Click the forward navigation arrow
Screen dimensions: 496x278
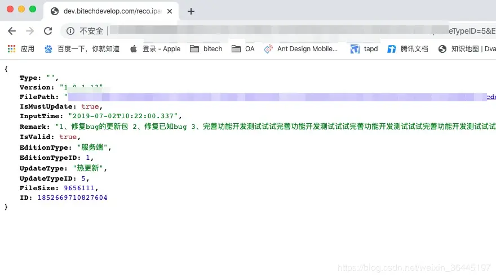coord(30,31)
